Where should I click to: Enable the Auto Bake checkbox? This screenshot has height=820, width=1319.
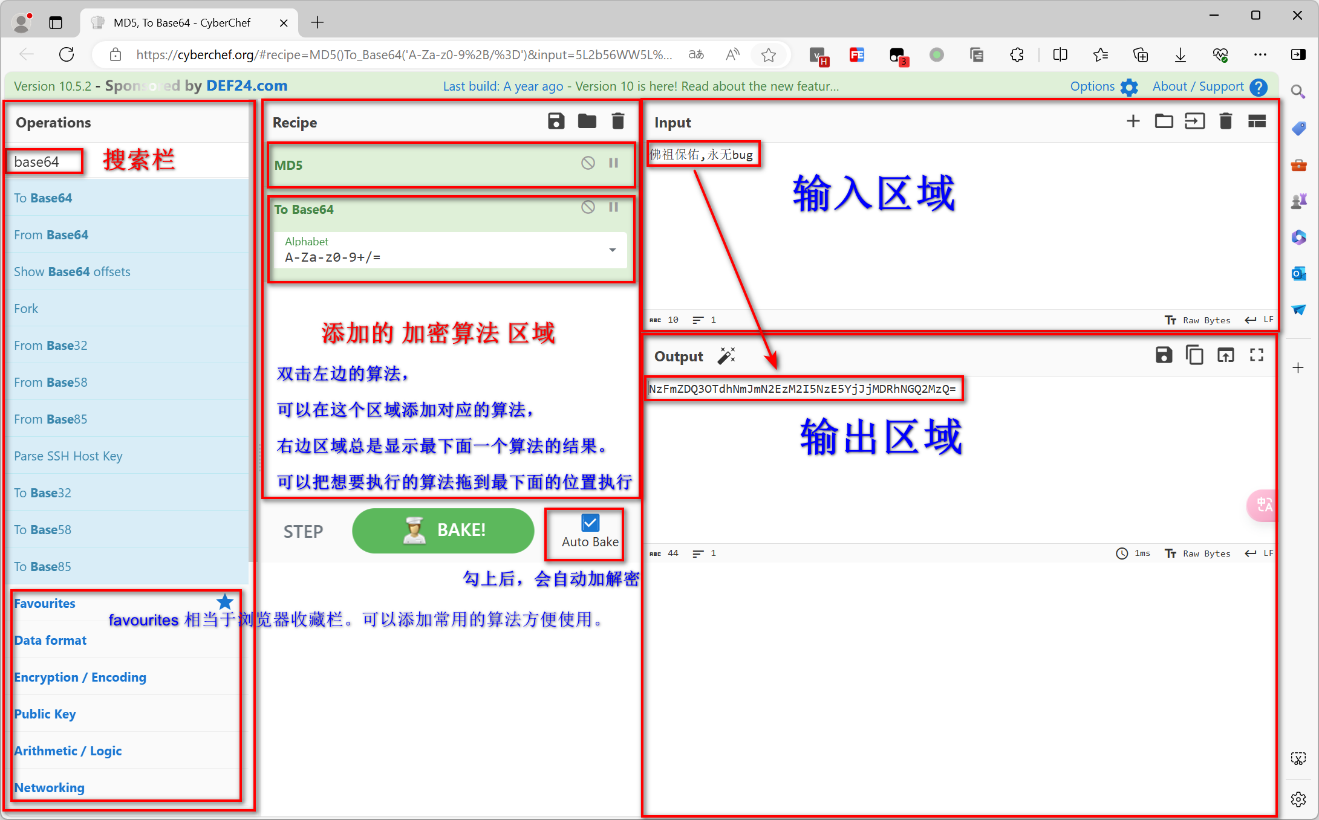coord(590,523)
